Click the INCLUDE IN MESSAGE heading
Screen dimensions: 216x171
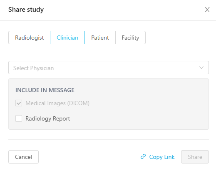pyautogui.click(x=45, y=90)
